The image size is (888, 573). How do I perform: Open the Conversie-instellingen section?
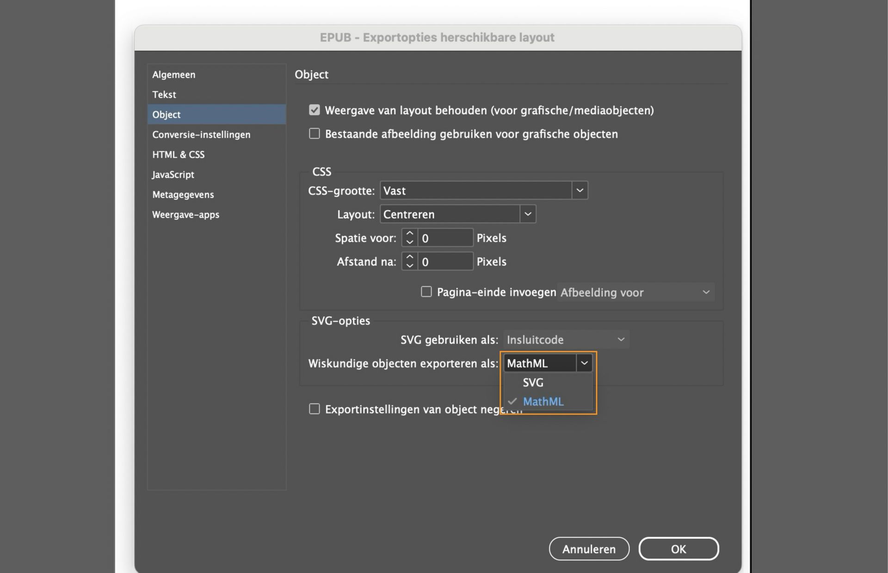coord(201,134)
